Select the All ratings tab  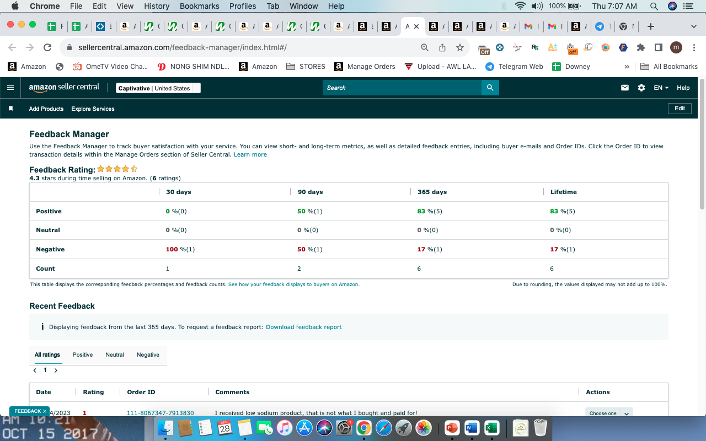[47, 355]
